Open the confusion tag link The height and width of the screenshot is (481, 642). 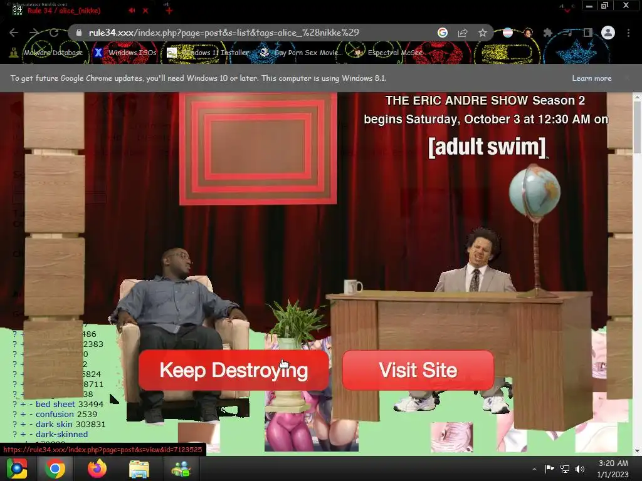point(55,415)
